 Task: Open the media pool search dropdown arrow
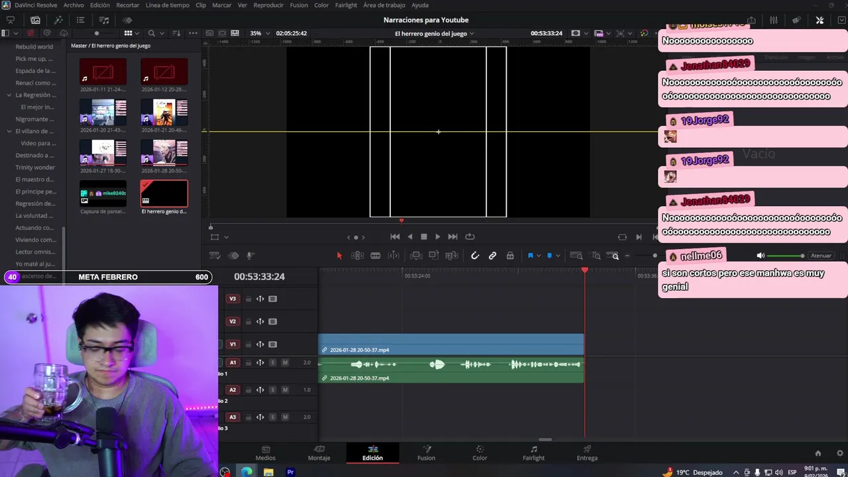click(162, 33)
